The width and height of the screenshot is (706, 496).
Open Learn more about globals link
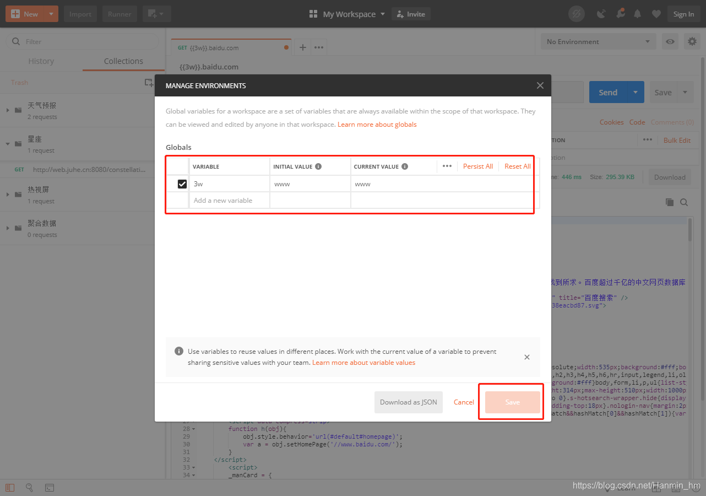point(377,125)
